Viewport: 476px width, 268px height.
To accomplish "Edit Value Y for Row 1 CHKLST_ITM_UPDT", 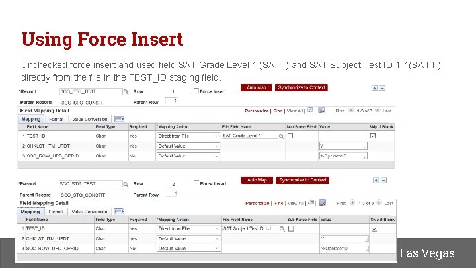I will pos(343,146).
